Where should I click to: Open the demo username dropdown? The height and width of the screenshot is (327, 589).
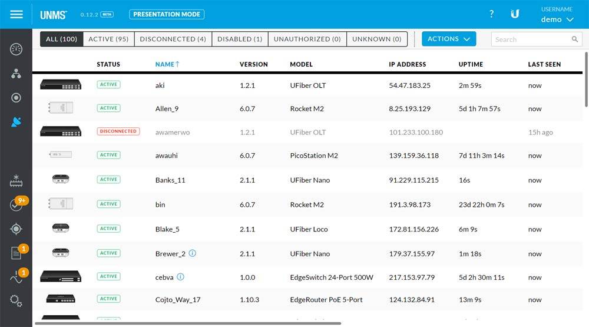click(557, 19)
